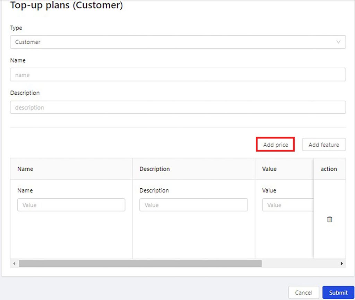Focus the table row Description value field
This screenshot has height=300, width=355.
point(193,205)
